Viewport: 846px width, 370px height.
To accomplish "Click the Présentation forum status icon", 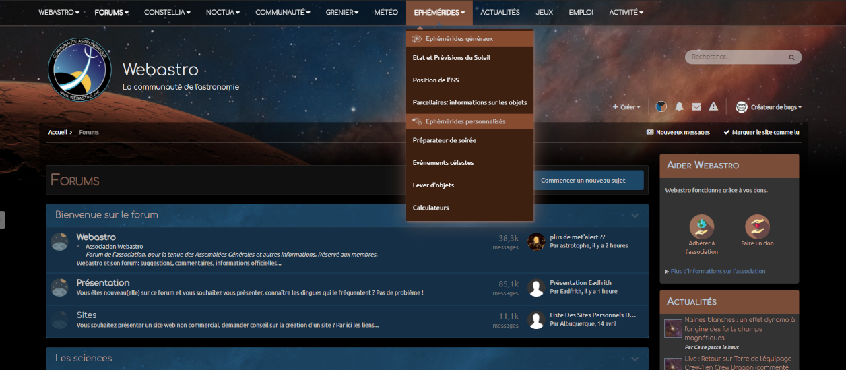I will 60,288.
